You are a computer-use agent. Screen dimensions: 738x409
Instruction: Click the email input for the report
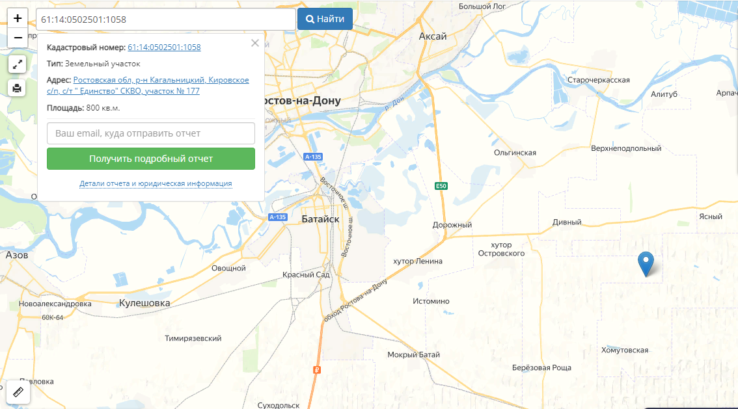coord(150,133)
